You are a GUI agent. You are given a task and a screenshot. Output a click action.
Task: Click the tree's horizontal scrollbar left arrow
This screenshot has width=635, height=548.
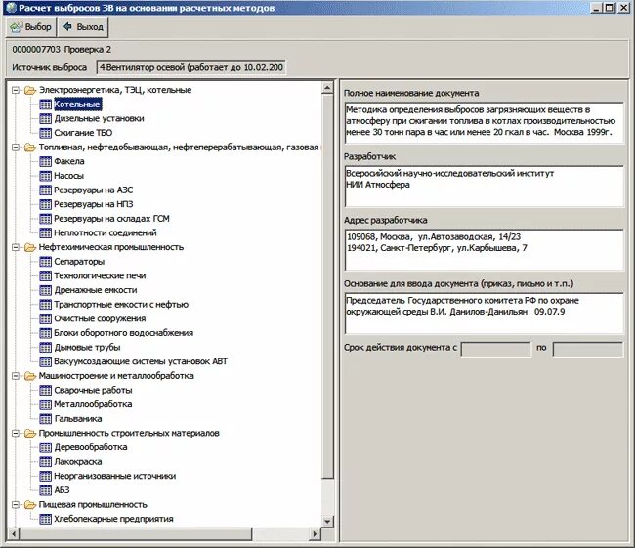point(14,534)
